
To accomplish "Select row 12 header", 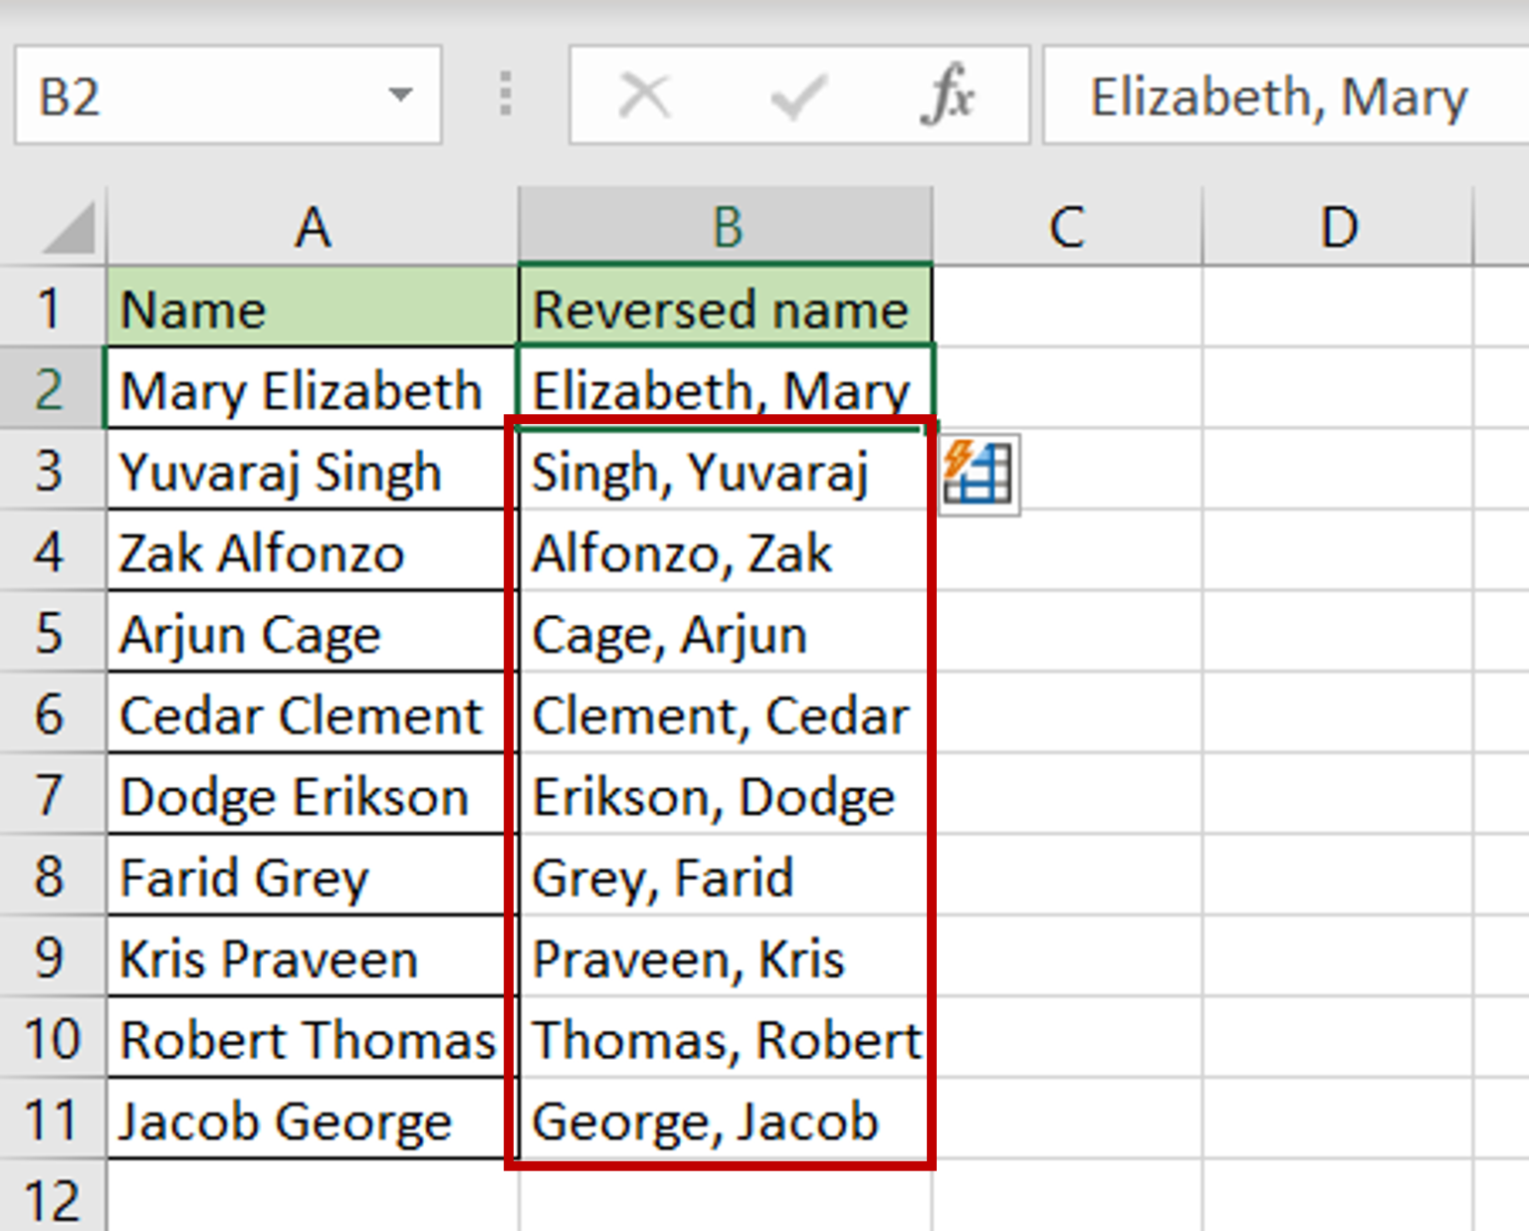I will 52,1199.
